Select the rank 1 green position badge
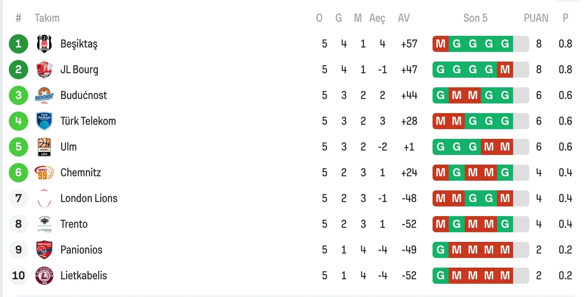584x297 pixels. (x=19, y=43)
